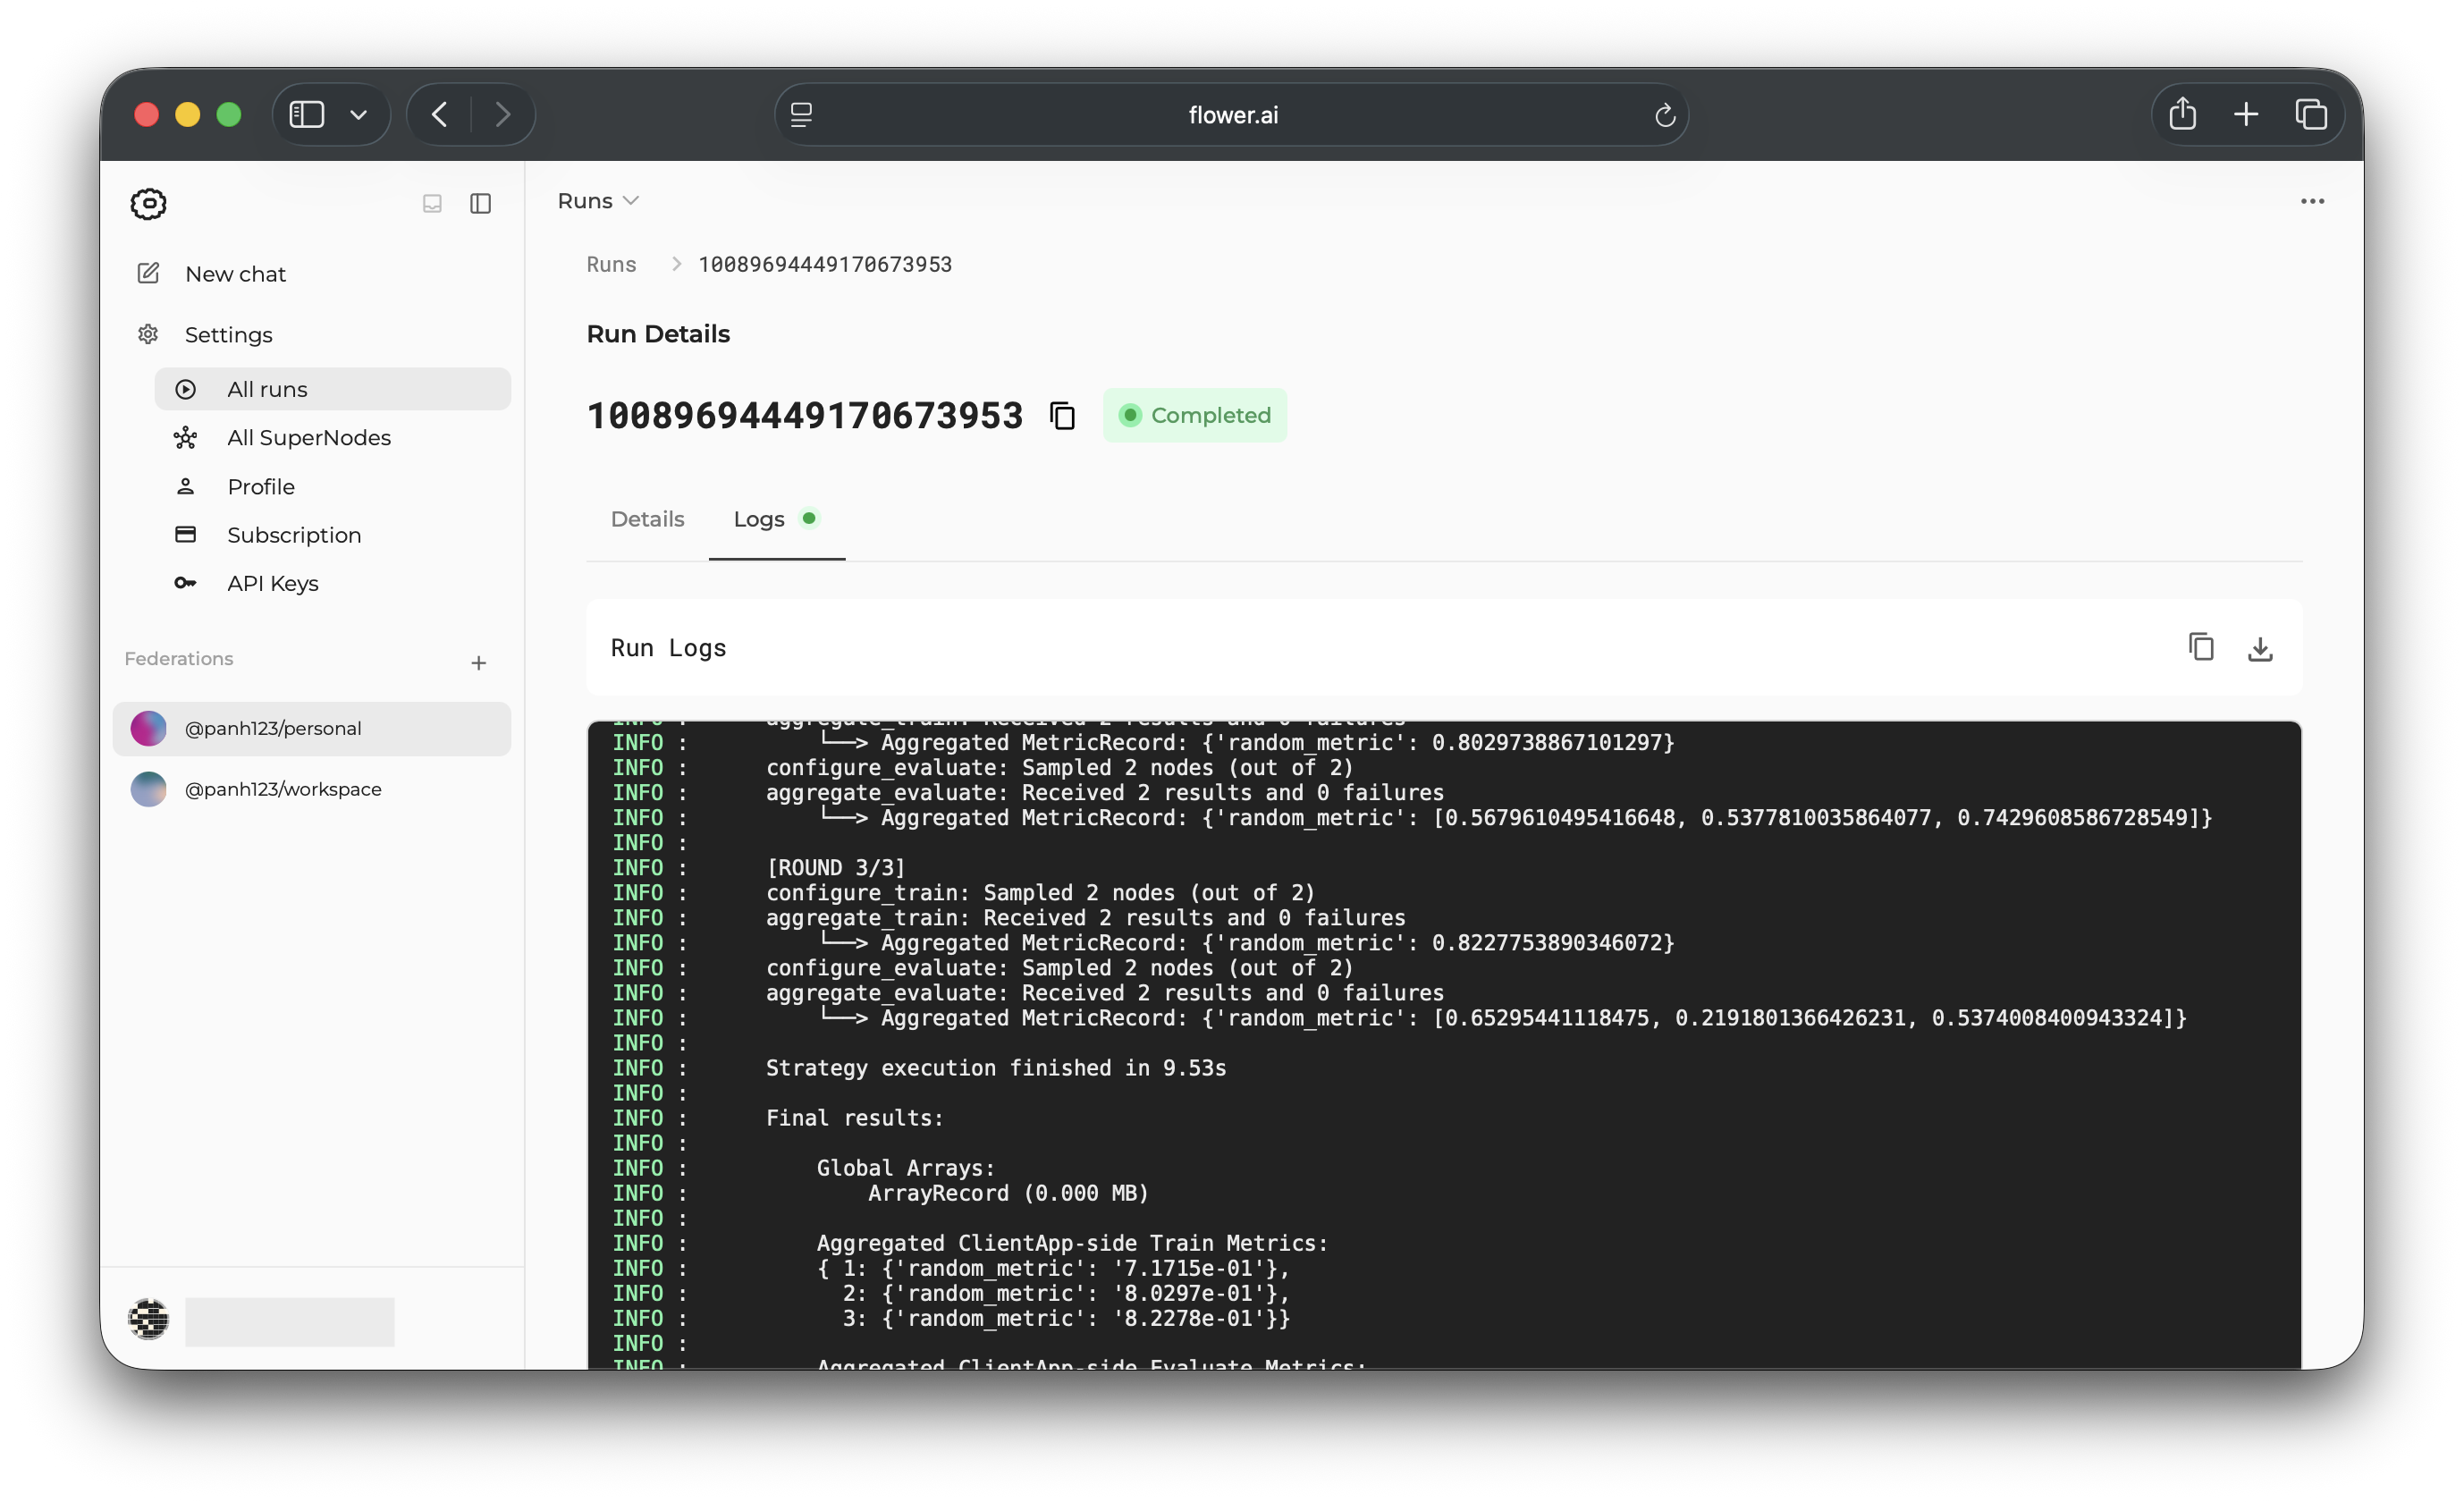Open the Runs dropdown at top
This screenshot has height=1502, width=2464.
click(598, 201)
